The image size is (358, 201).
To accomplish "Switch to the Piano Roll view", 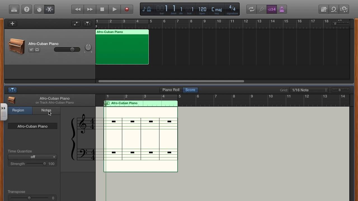I will 171,90.
